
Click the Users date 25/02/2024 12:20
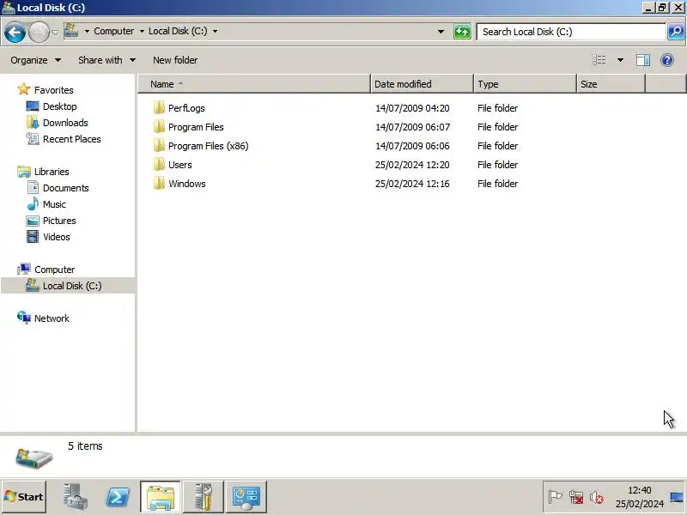412,165
